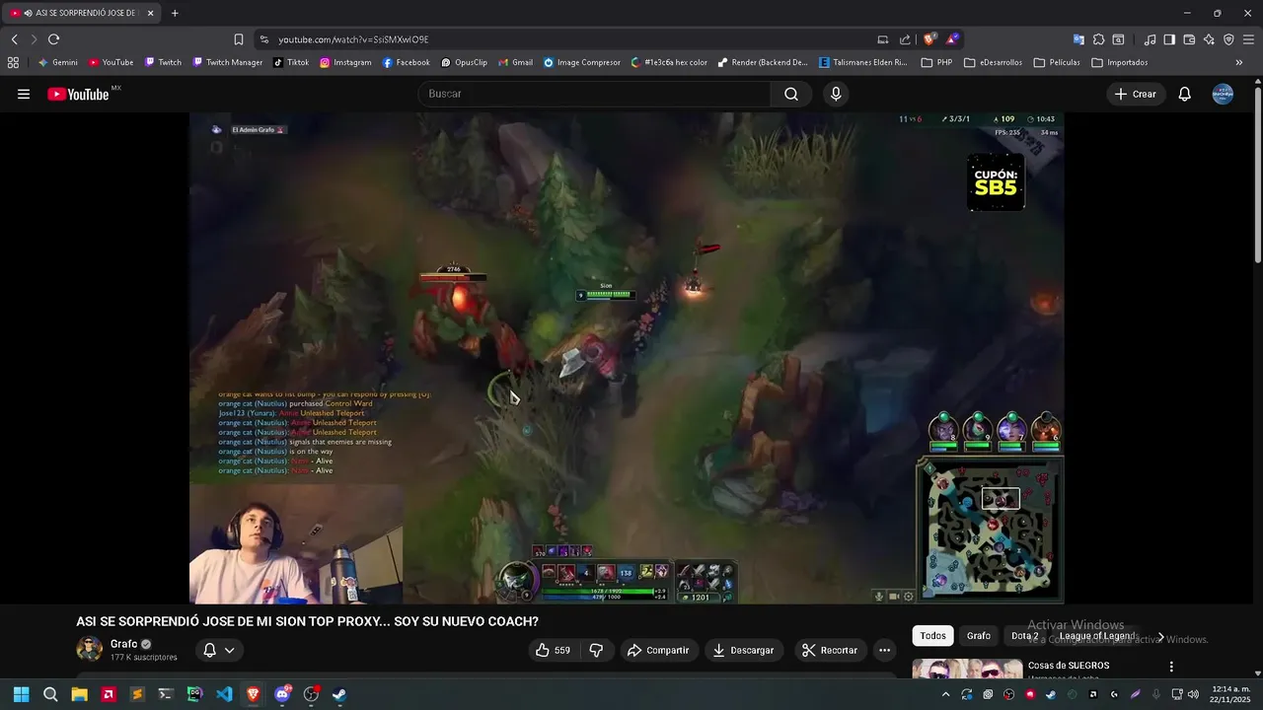Open Visual Studio Code from taskbar
1263x710 pixels.
point(224,694)
